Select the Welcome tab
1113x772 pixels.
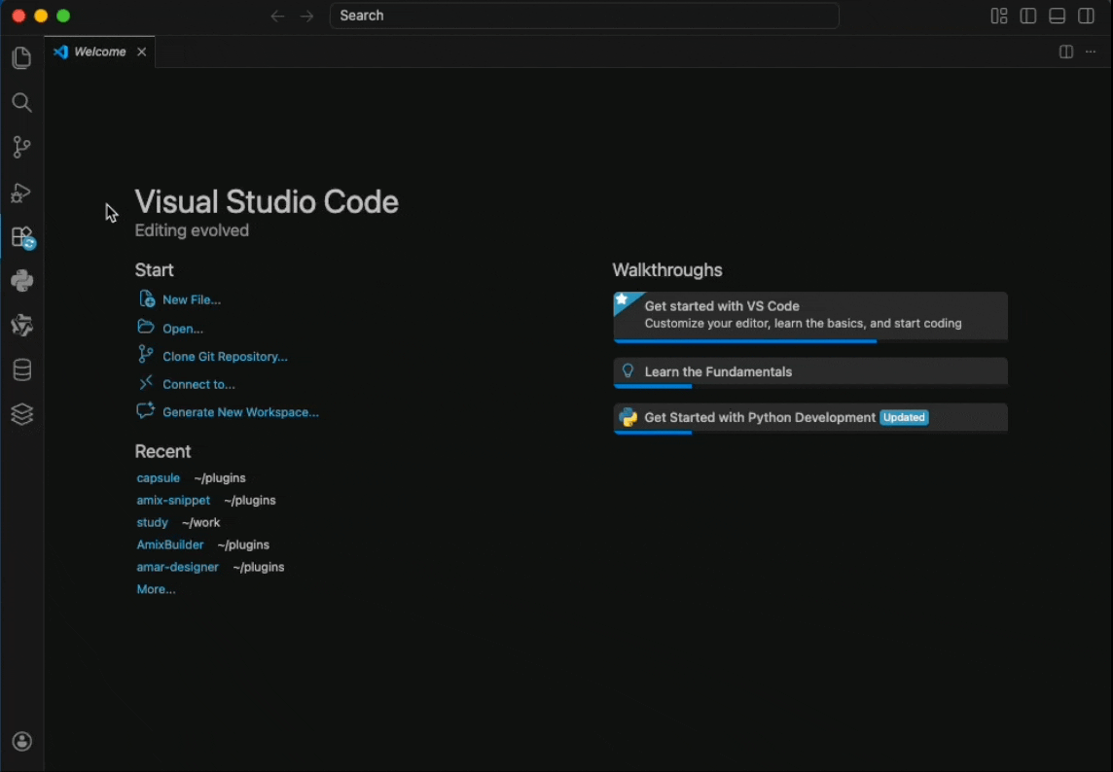point(99,53)
